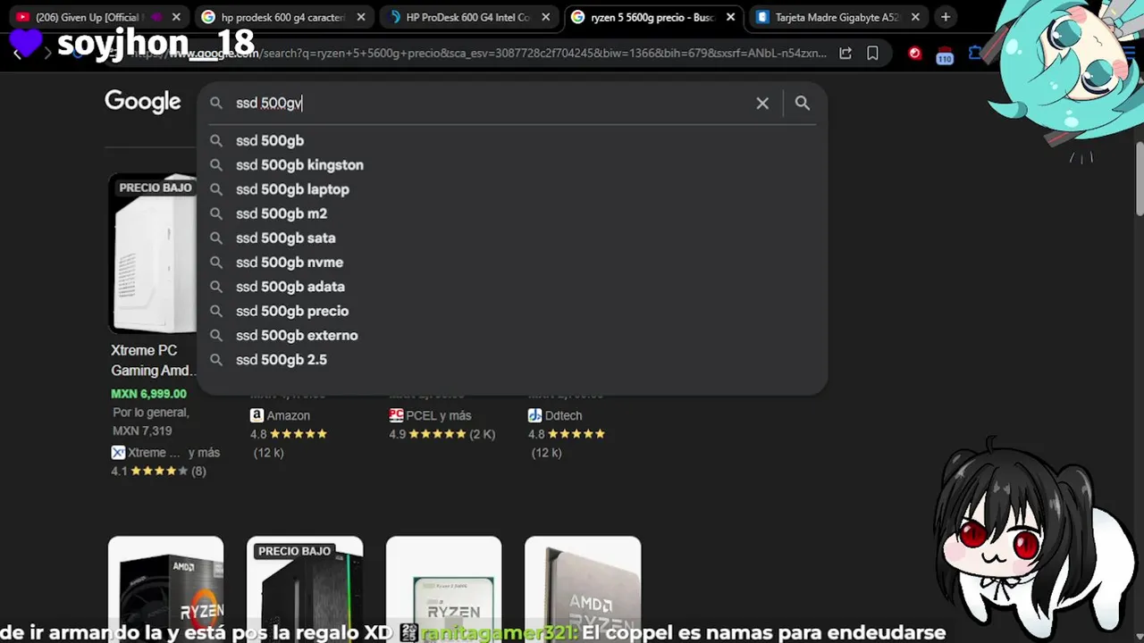Click the 4.9 star rating for PCEL
Screen dimensions: 1144x643
(442, 434)
